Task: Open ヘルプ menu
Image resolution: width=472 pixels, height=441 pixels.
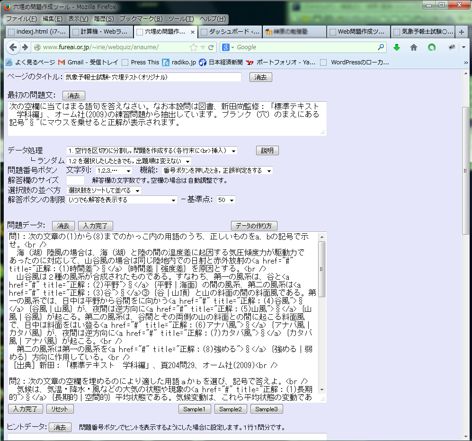Action: pyautogui.click(x=213, y=19)
